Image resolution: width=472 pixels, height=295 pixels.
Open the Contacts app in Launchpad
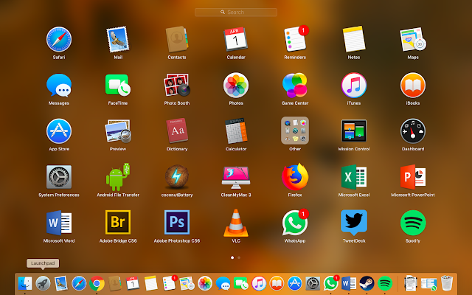point(177,39)
